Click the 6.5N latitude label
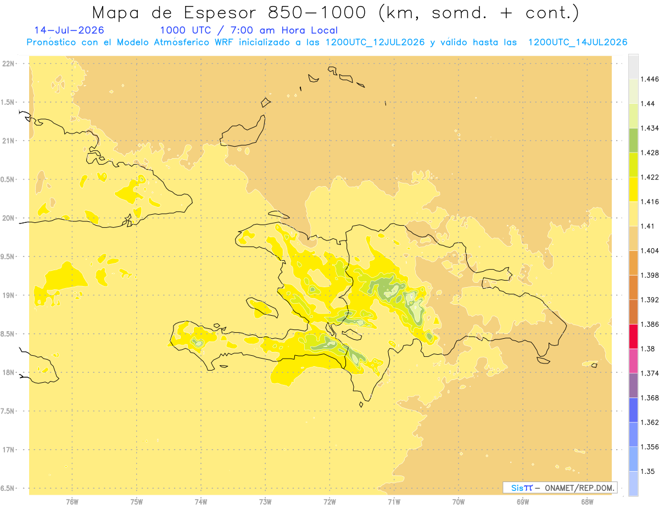 (x=8, y=488)
